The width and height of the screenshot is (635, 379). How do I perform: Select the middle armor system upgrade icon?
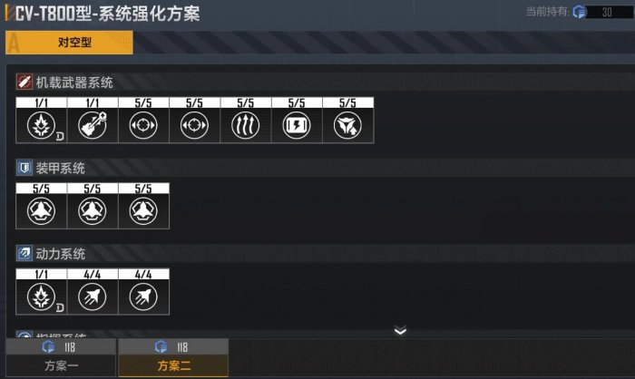(93, 211)
